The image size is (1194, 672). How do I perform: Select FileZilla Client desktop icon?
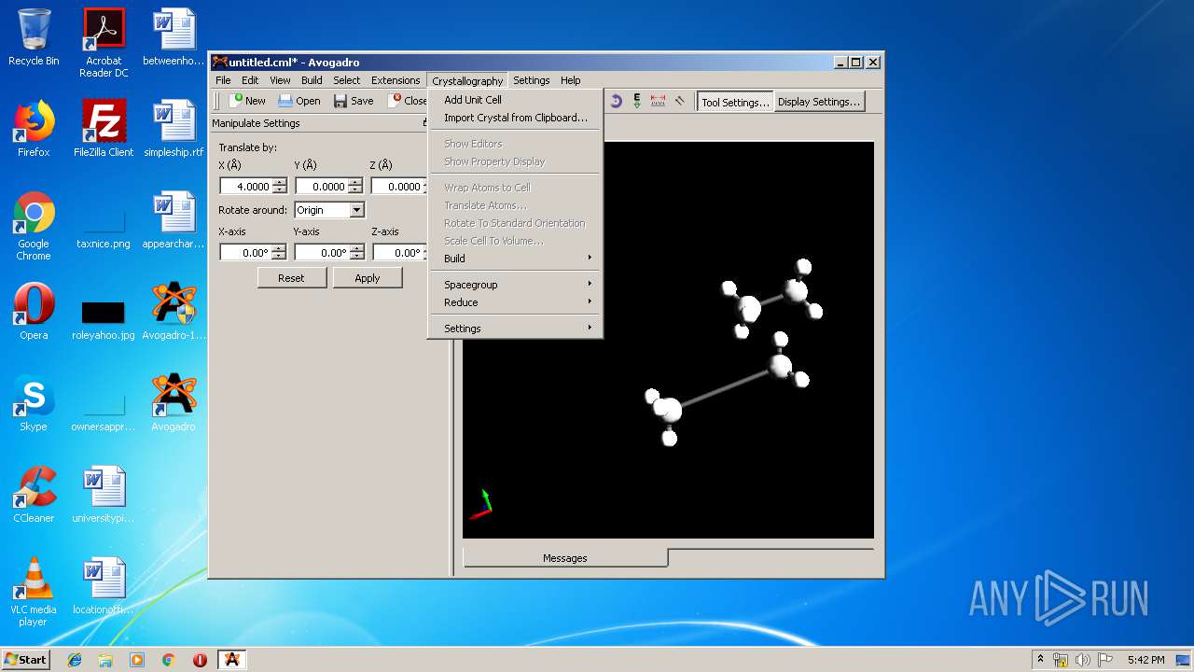coord(104,128)
